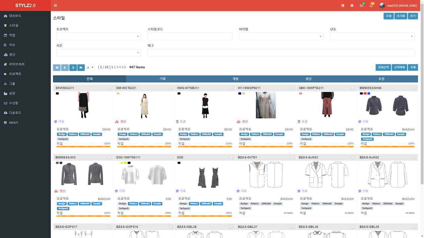Go to page 3 link

(117, 67)
